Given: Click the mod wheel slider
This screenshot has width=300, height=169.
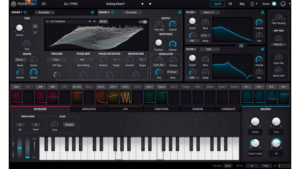Looking at the screenshot, I should (x=27, y=148).
